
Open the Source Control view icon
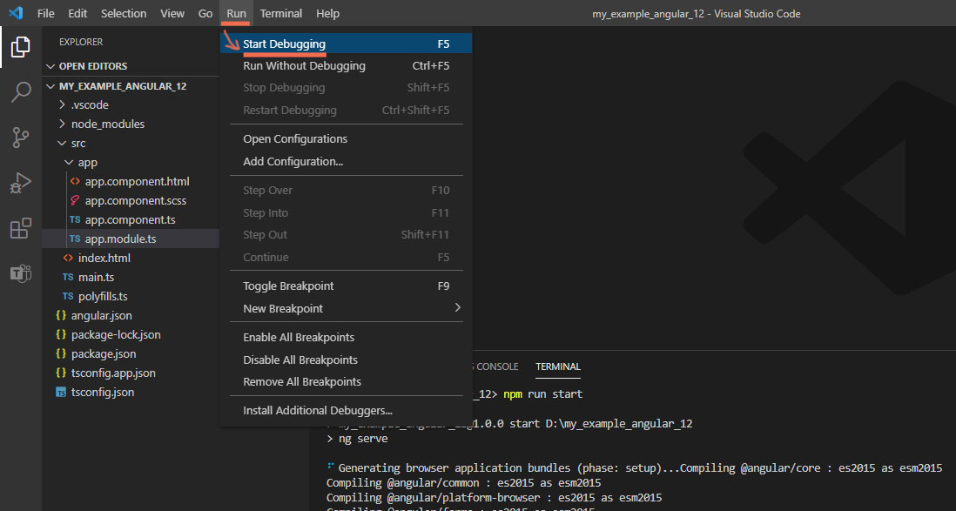(20, 138)
